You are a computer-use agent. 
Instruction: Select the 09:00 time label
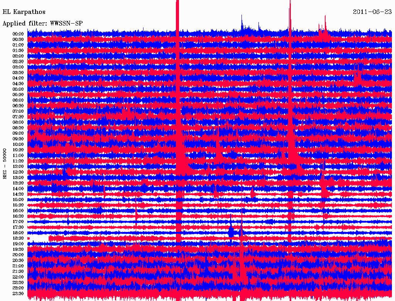coord(18,133)
